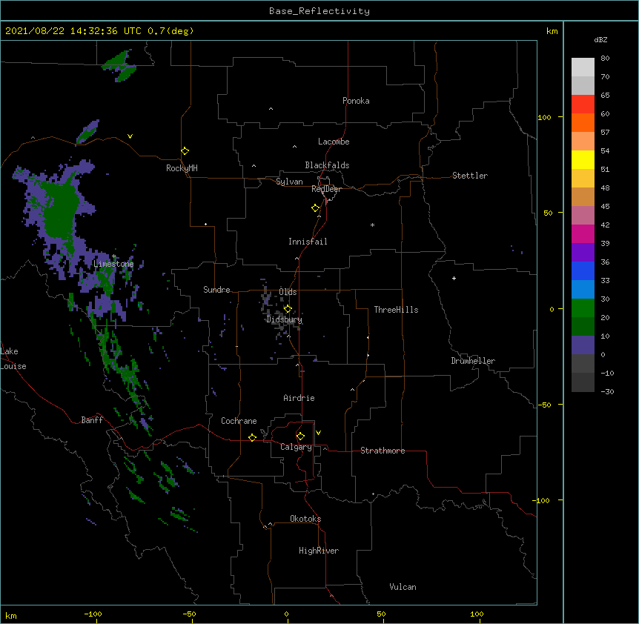
Task: Click the small green echo at the map's top-left
Action: [120, 65]
